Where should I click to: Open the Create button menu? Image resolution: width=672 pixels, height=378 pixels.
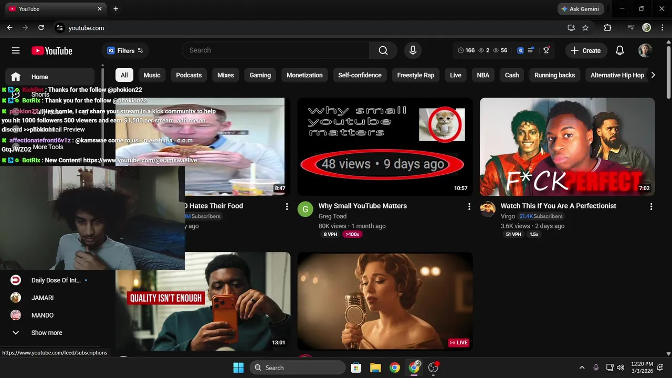pos(586,50)
